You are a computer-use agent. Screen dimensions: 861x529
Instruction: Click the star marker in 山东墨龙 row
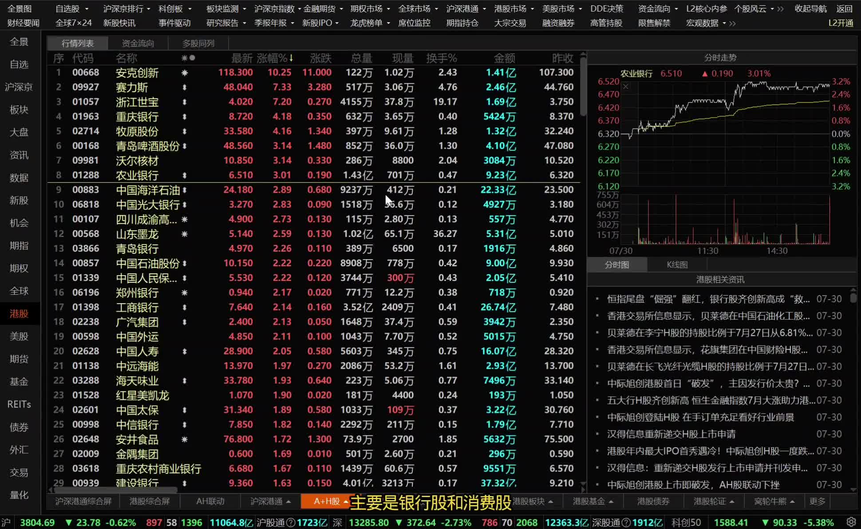click(x=185, y=233)
